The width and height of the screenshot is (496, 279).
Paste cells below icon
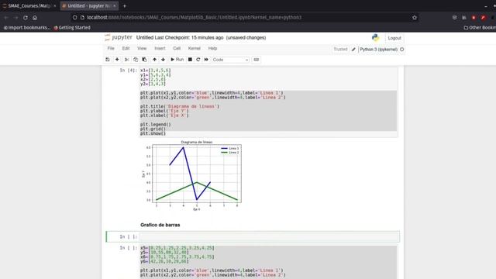144,60
